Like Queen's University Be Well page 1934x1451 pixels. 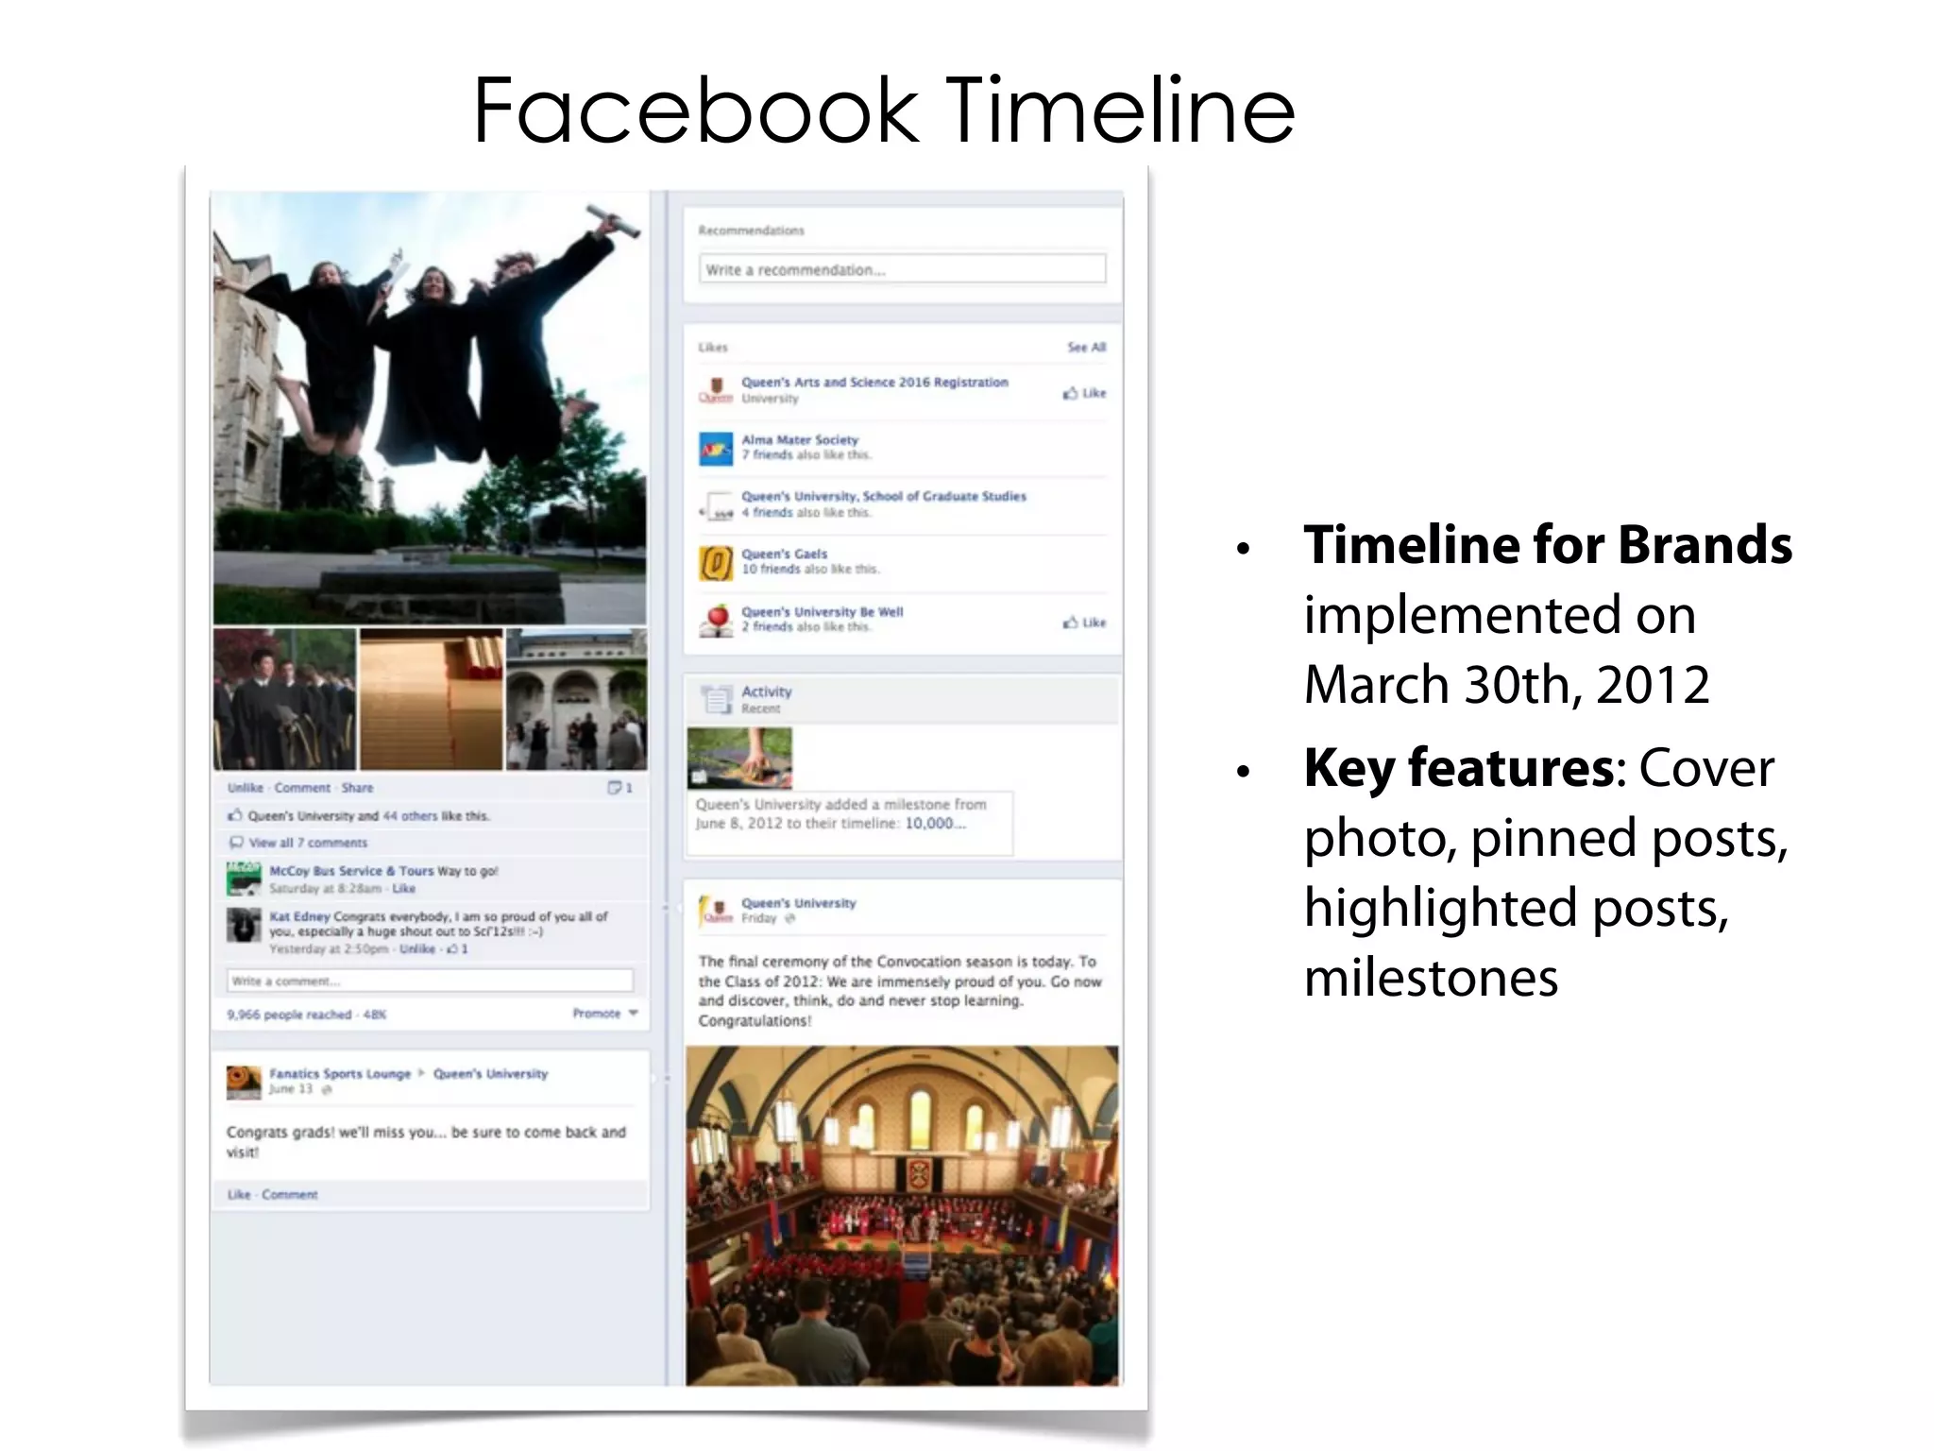[x=1084, y=623]
